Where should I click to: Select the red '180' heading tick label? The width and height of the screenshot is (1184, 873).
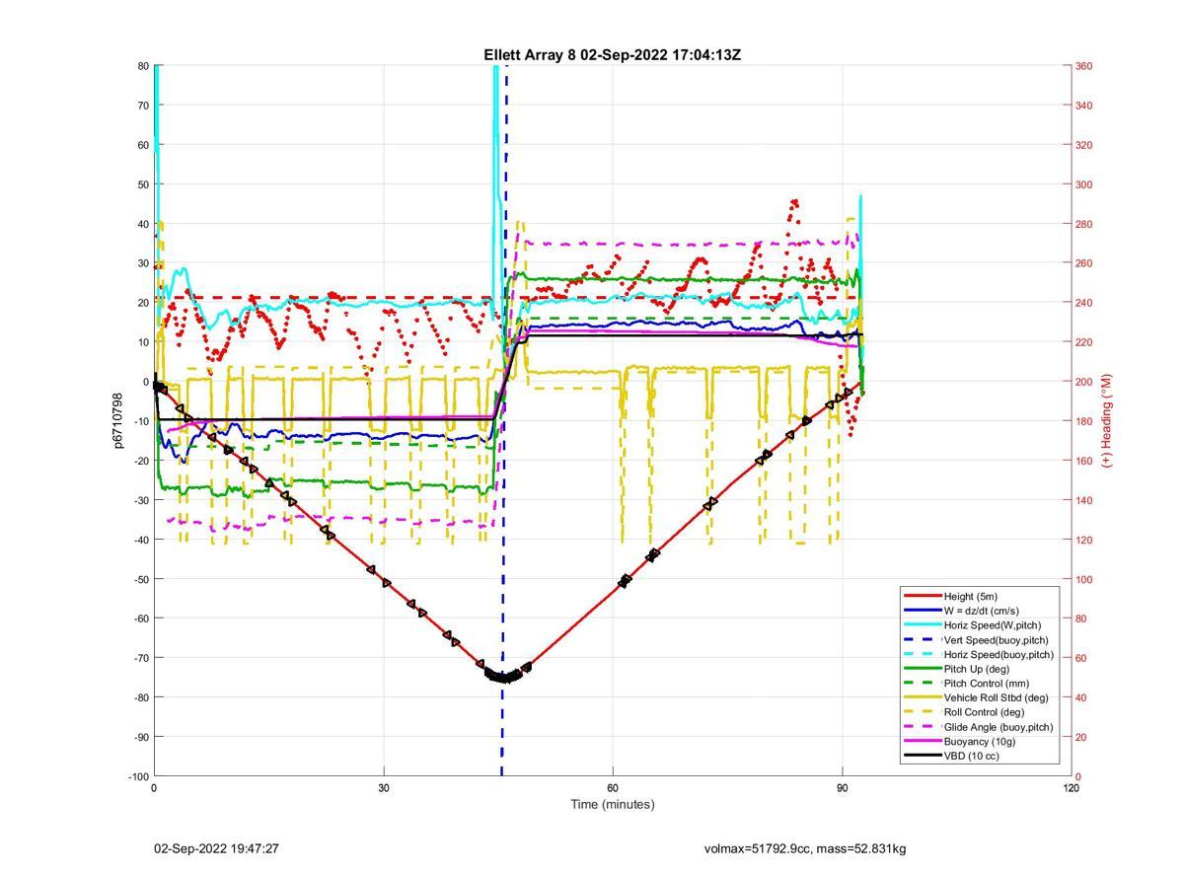coord(1083,421)
